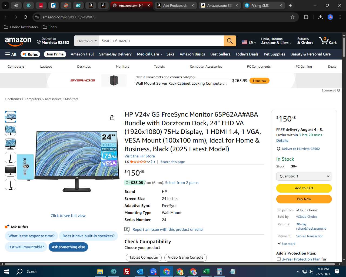Open the browser extensions puzzle icon
Screen dimensions: 346x277
point(306,17)
